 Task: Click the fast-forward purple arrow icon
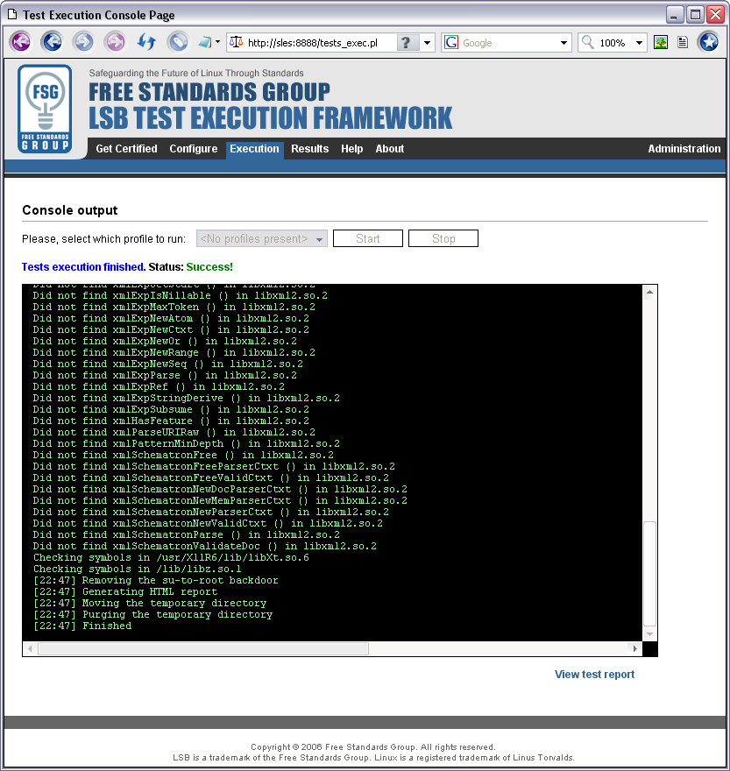[x=115, y=42]
